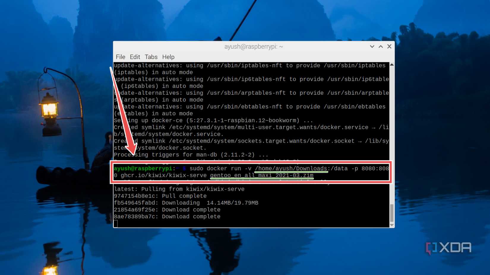Click the chevron-down minimize icon
The image size is (490, 275).
[x=372, y=47]
